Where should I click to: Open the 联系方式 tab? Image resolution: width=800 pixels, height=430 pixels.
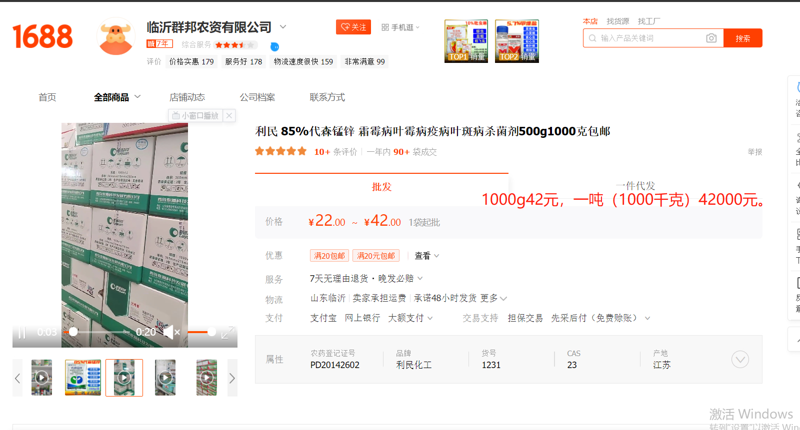coord(327,97)
